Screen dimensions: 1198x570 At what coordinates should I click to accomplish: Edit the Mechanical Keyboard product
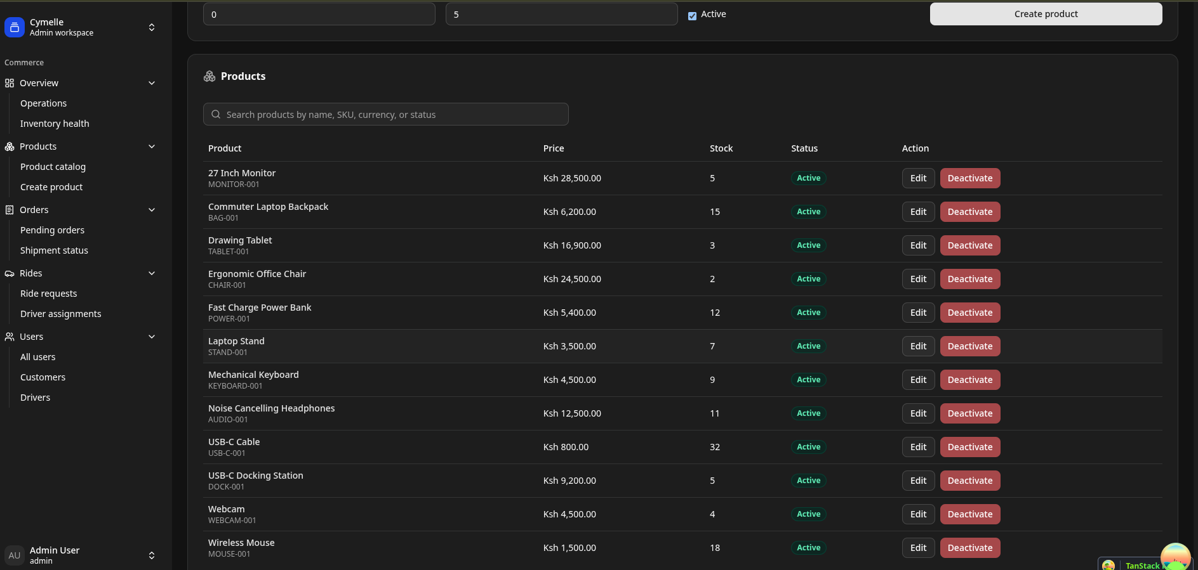pos(918,380)
